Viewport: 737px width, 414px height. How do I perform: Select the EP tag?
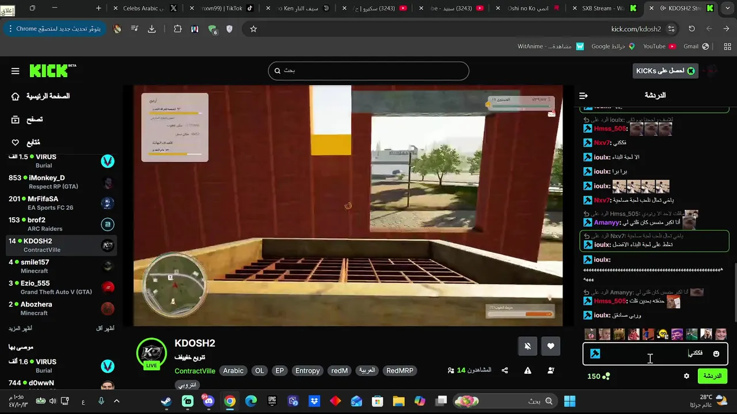(280, 371)
